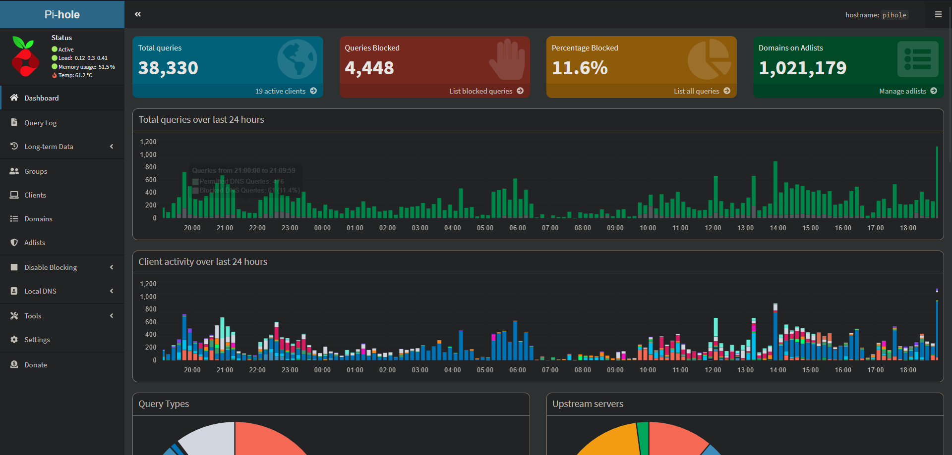Click the Client activity over last 24 hours heading
Viewport: 952px width, 455px height.
pyautogui.click(x=203, y=261)
